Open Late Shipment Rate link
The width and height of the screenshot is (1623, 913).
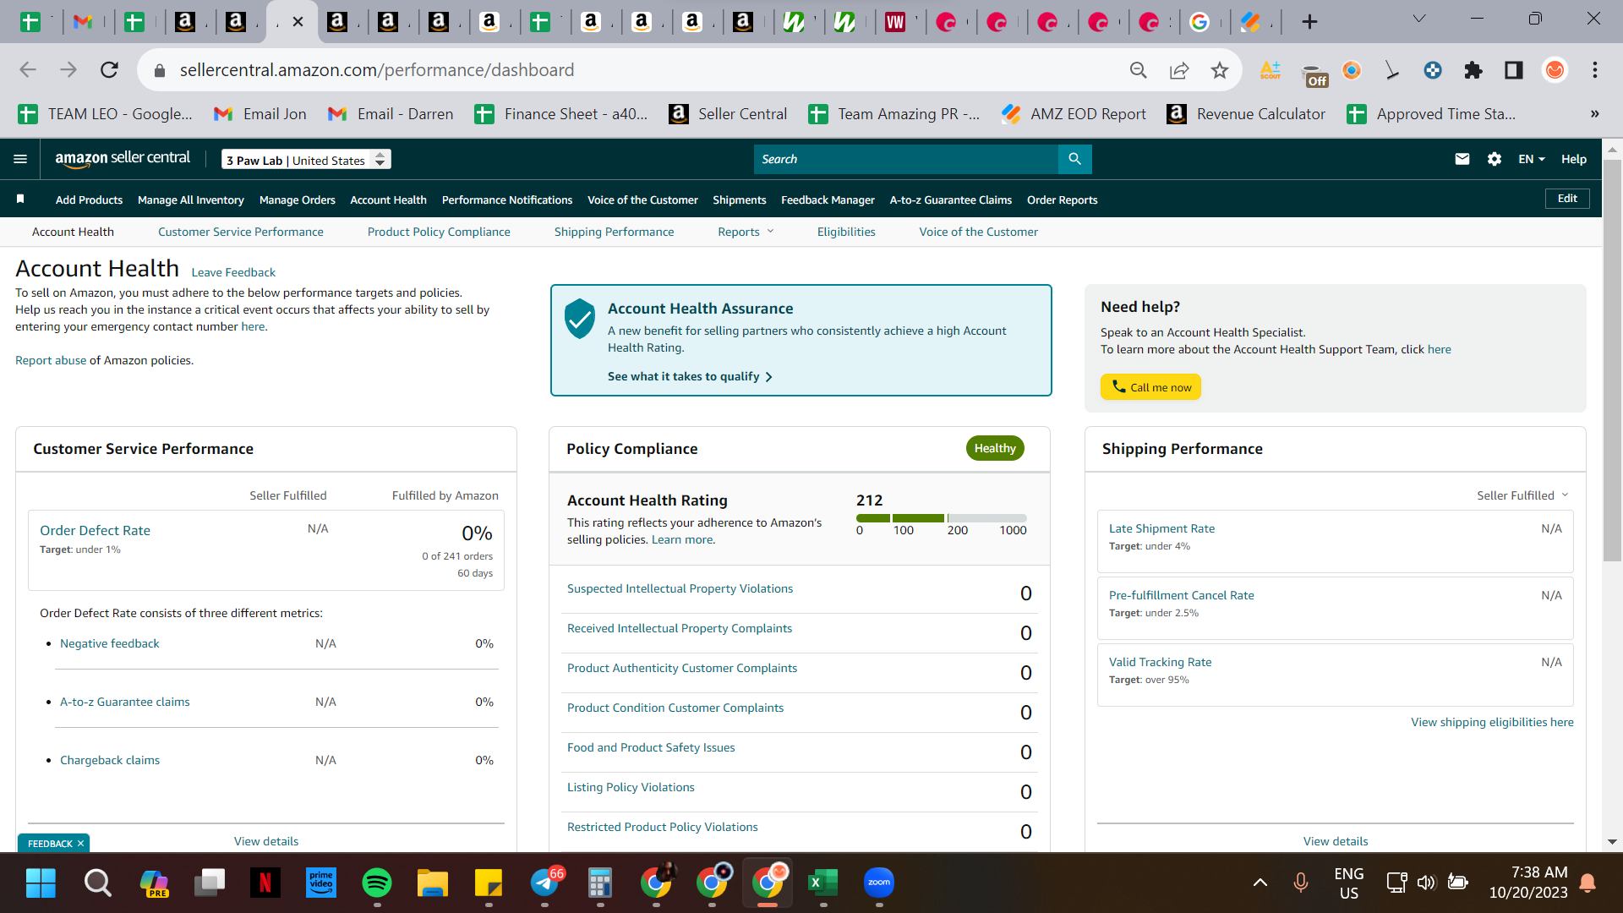tap(1161, 528)
